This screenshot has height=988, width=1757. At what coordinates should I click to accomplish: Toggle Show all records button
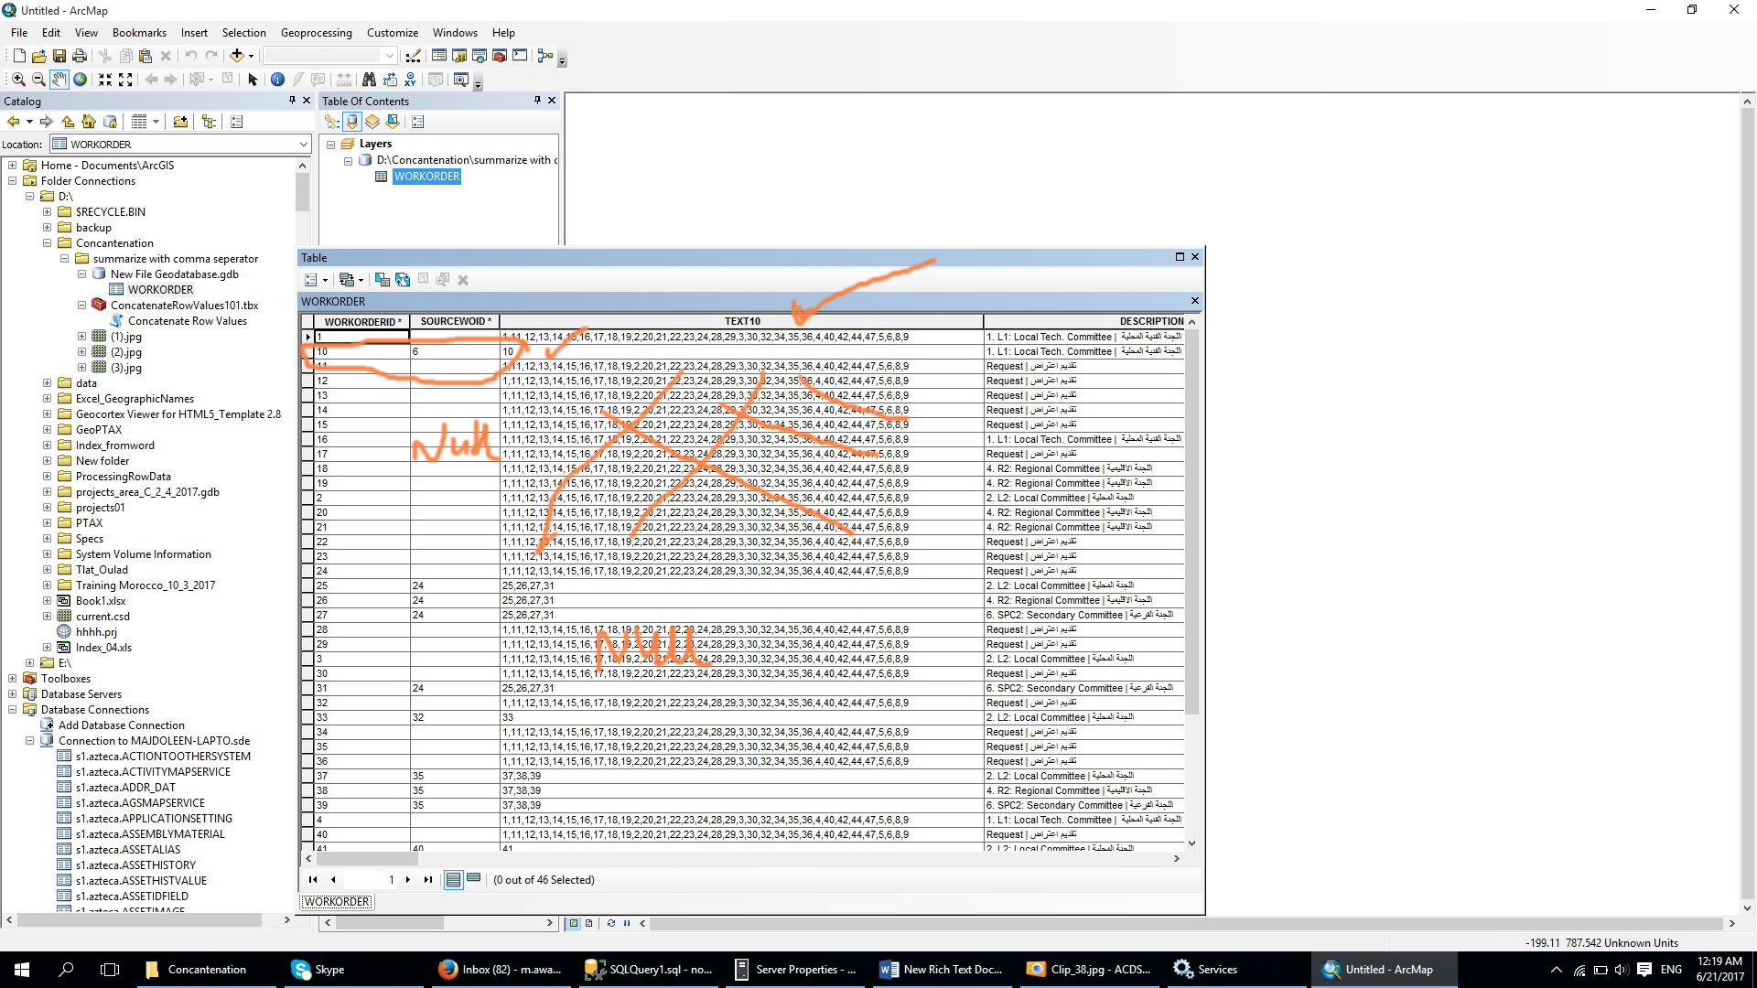[453, 880]
